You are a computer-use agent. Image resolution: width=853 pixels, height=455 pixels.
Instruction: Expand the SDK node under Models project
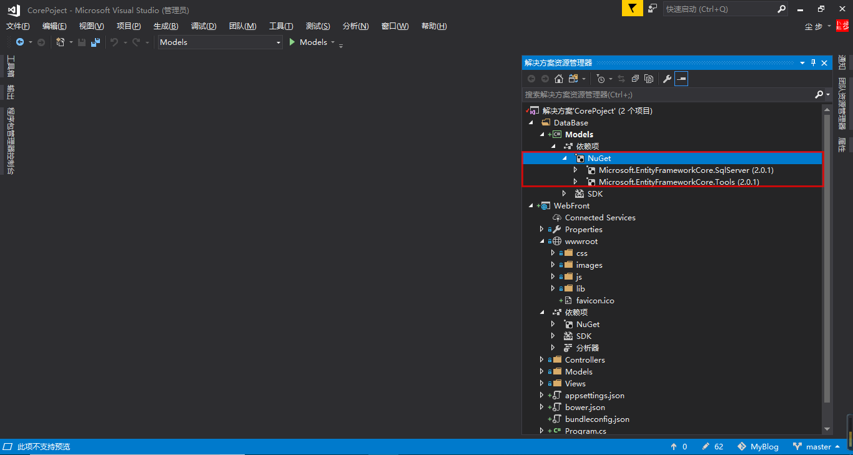pos(565,194)
